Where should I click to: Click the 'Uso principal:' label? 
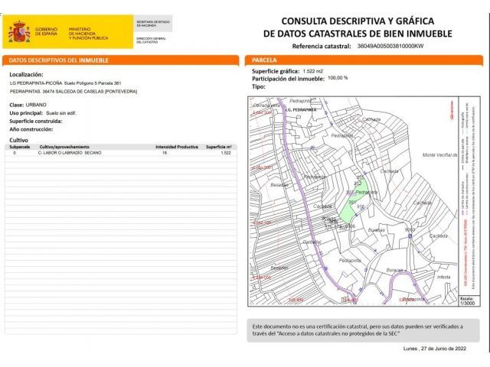[26, 113]
